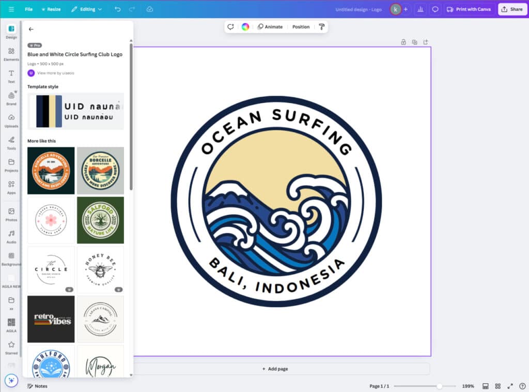The height and width of the screenshot is (392, 529).
Task: Open the Audio sidebar icon
Action: (x=11, y=237)
